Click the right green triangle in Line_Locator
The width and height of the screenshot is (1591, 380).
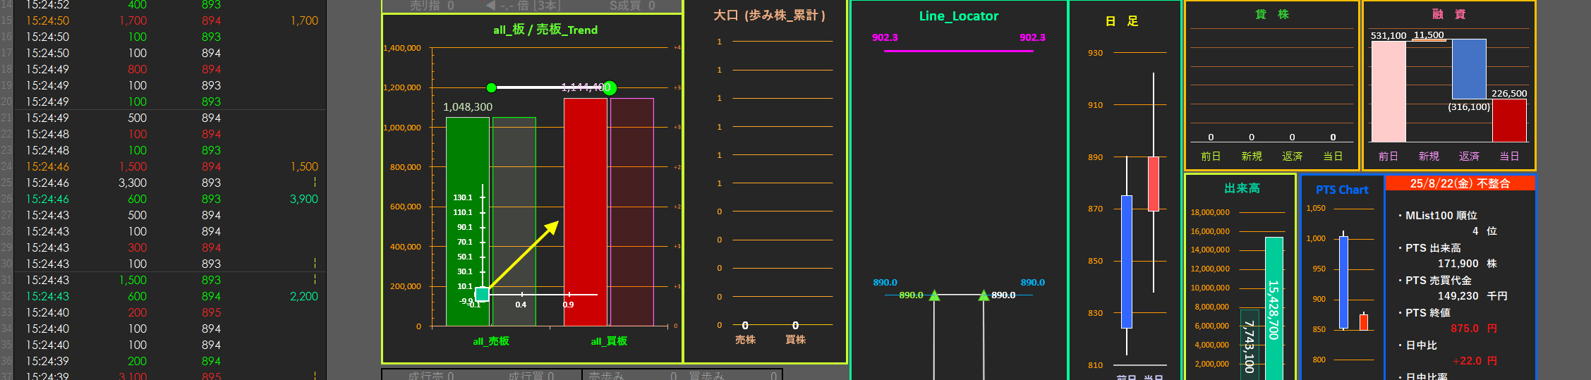984,295
